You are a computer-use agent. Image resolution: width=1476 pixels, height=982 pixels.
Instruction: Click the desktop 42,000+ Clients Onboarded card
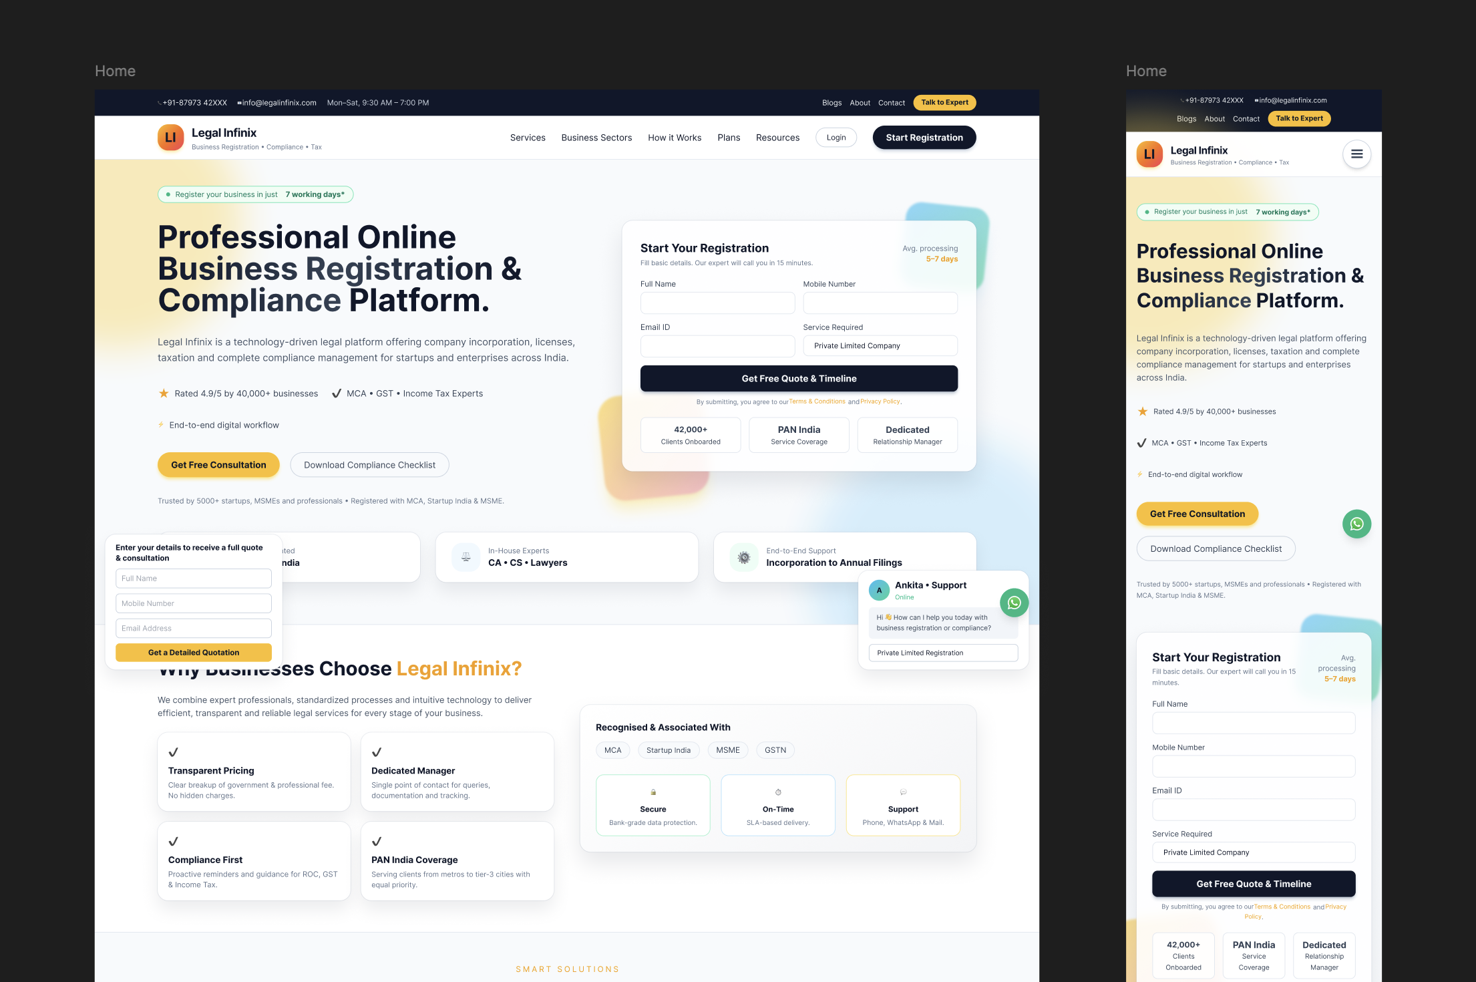click(x=691, y=435)
